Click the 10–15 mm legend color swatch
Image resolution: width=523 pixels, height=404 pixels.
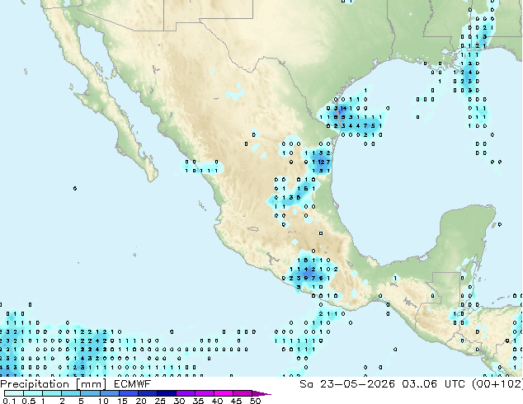point(109,393)
